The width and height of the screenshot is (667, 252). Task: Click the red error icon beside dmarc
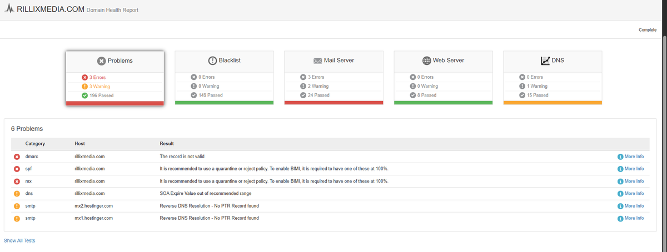[17, 157]
